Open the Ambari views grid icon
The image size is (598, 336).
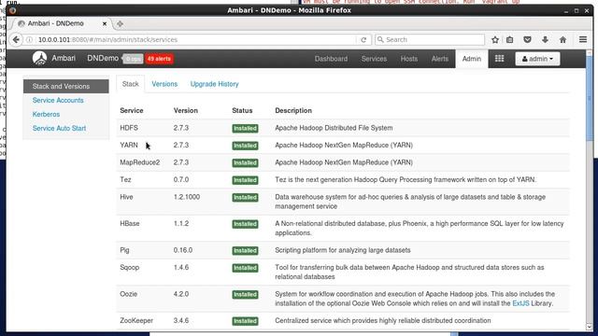[x=499, y=59]
